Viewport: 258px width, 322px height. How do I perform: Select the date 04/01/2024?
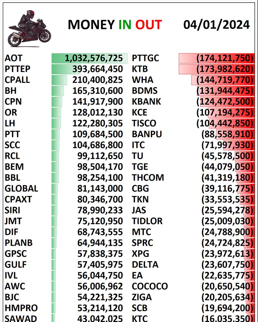coord(216,25)
